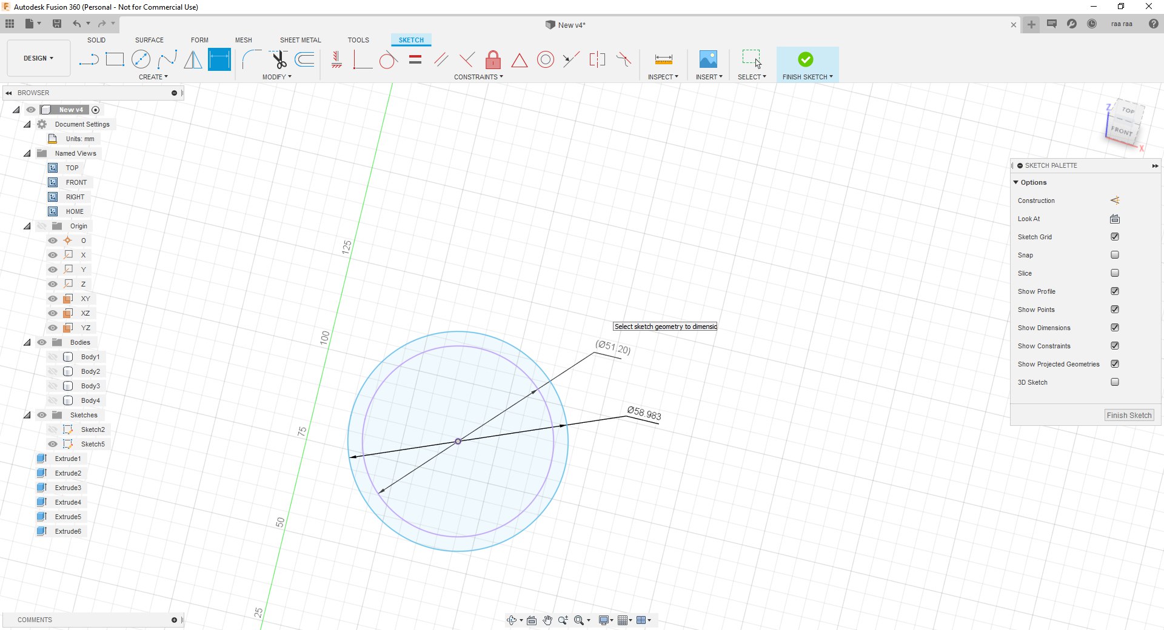
Task: Click the Undo arrow
Action: [77, 24]
